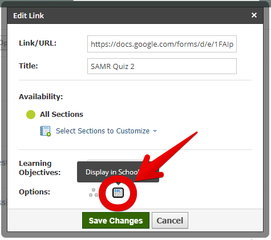Expand the arrow after Select Sections to Customize
Screen dimensions: 271x240
(x=155, y=131)
